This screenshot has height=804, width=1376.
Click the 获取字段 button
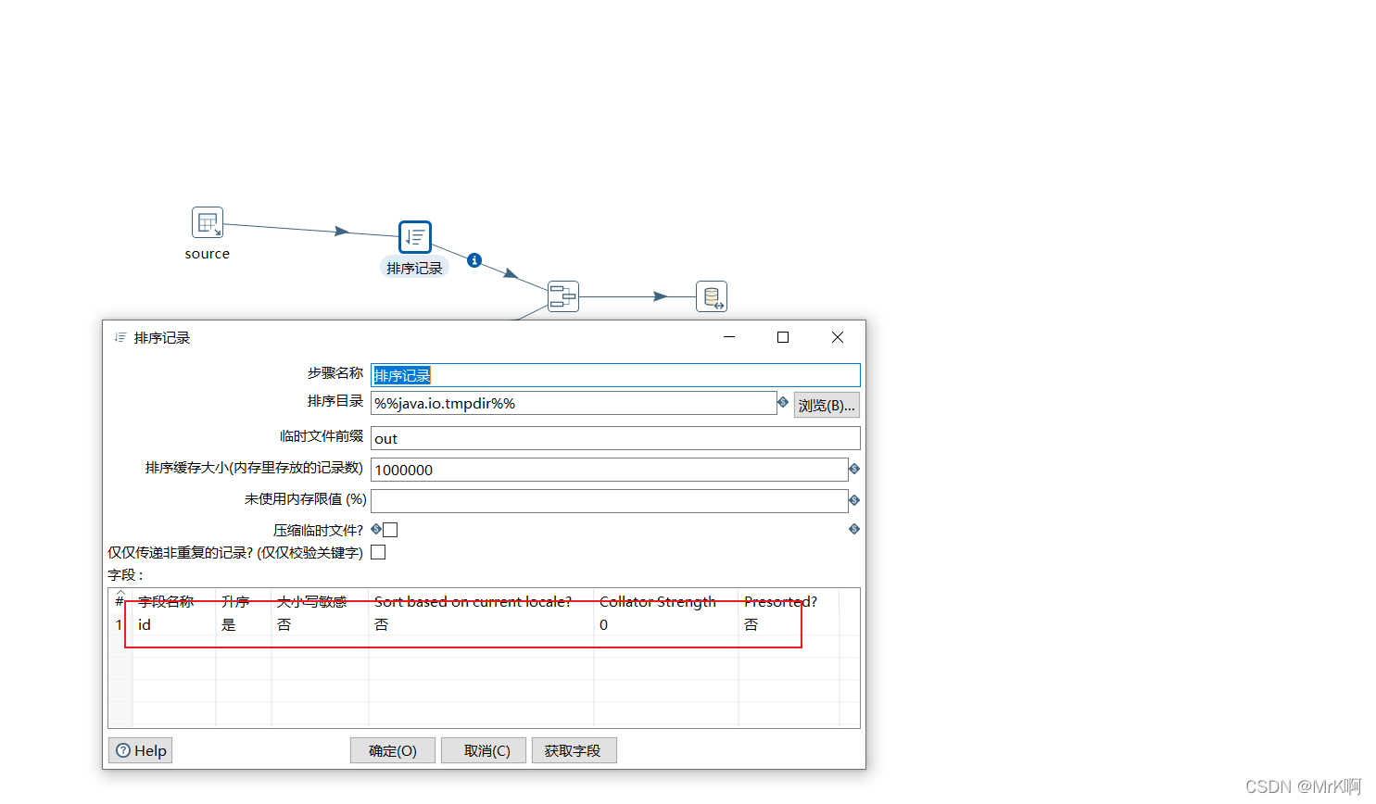tap(573, 750)
